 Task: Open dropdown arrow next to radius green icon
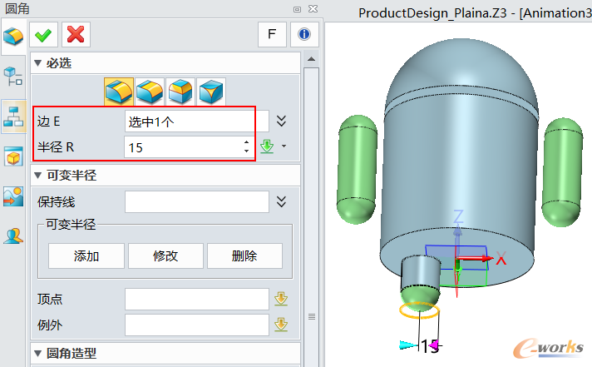tap(284, 146)
